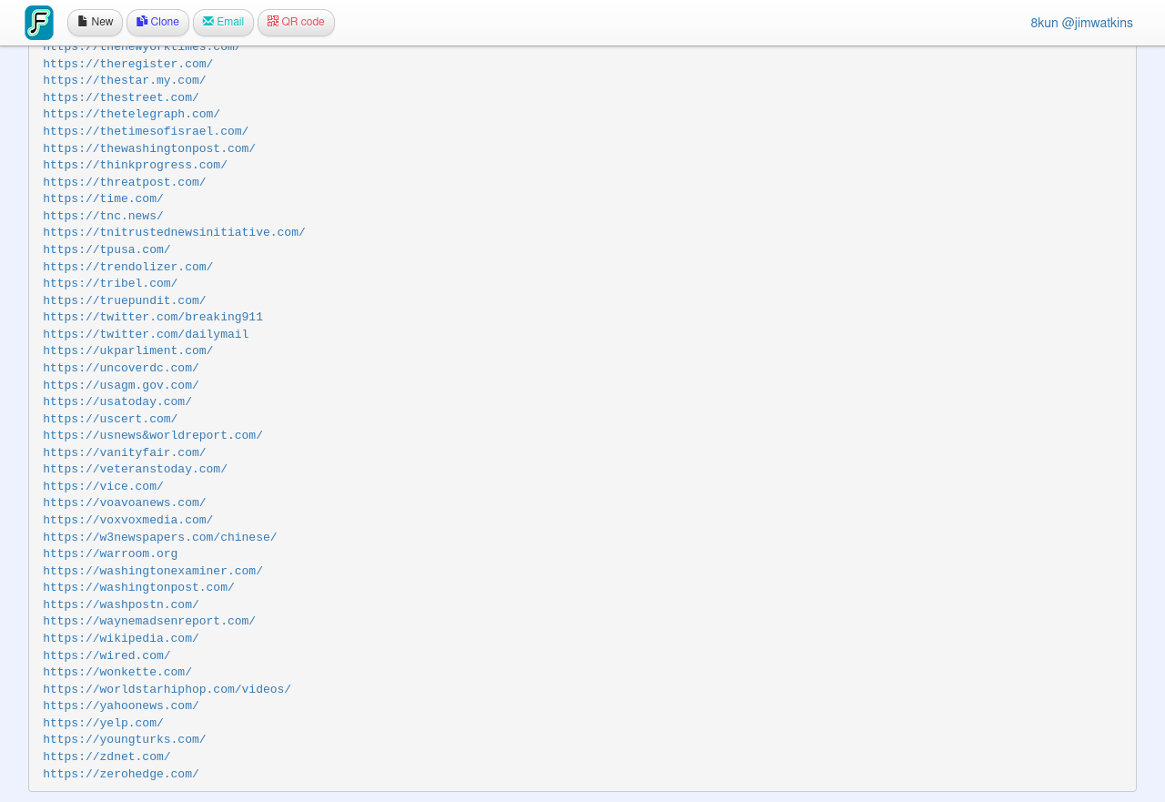1165x802 pixels.
Task: Follow https://usnews&worldreport.com/ link
Action: pyautogui.click(x=153, y=436)
